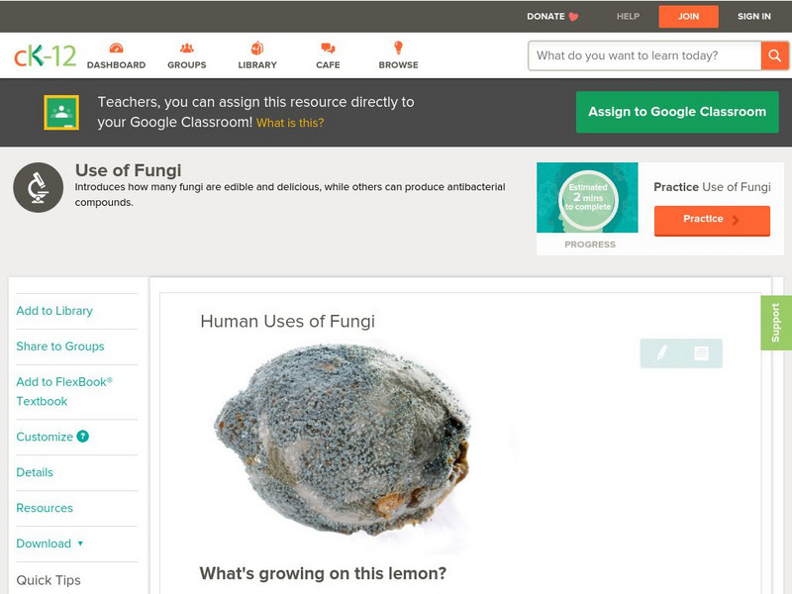
Task: Open the Browse lightbulb icon
Action: click(398, 48)
